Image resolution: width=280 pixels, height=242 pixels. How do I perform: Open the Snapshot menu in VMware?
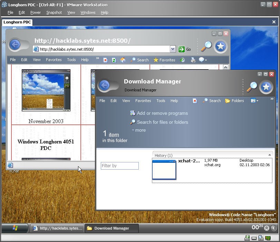click(54, 12)
